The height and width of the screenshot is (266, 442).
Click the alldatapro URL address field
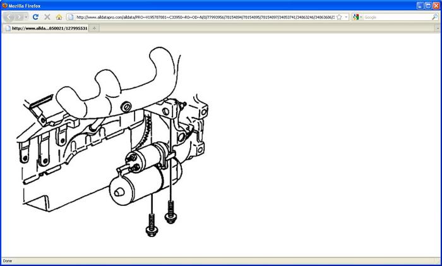[x=205, y=17]
